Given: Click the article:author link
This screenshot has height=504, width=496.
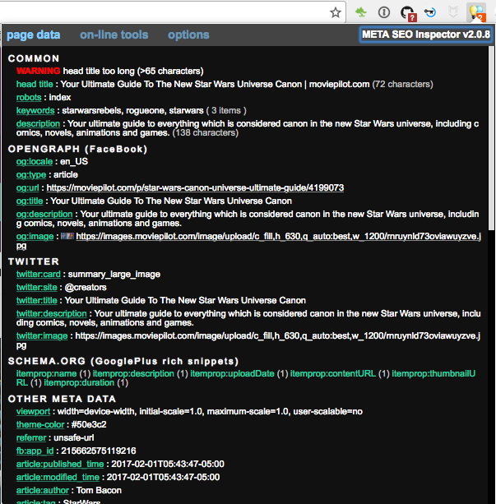Looking at the screenshot, I should pyautogui.click(x=43, y=491).
